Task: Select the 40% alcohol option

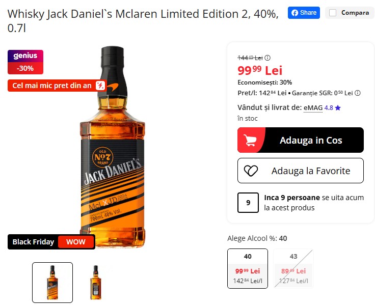Action: [x=248, y=268]
